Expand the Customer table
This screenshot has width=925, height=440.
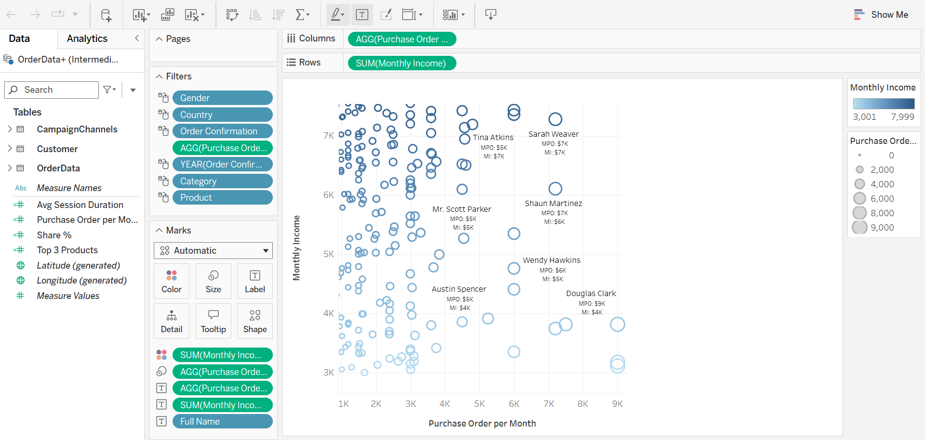pos(10,149)
